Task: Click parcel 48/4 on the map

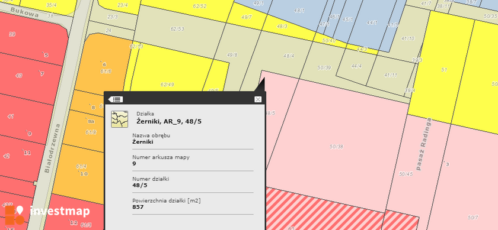Action: 289,56
